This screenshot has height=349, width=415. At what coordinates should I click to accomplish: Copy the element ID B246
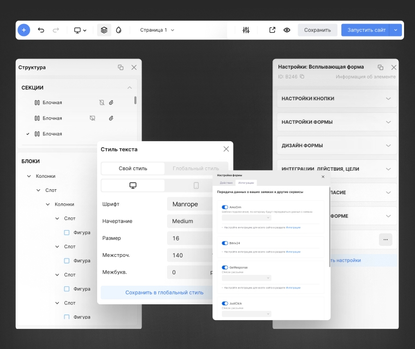coord(302,77)
